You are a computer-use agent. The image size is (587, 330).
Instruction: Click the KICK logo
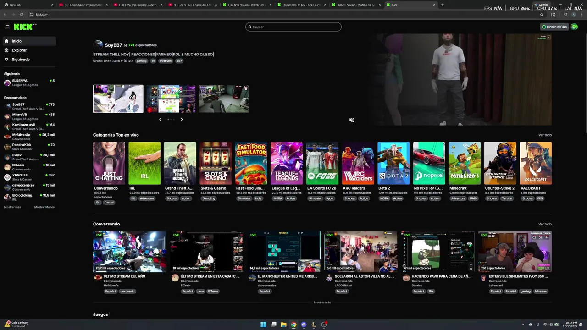point(23,27)
